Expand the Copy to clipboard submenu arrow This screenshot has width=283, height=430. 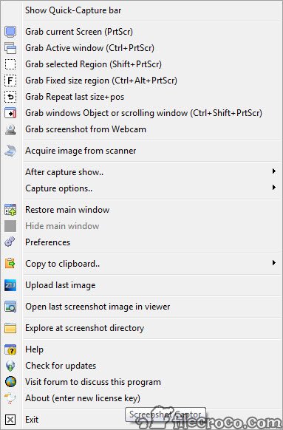point(273,263)
